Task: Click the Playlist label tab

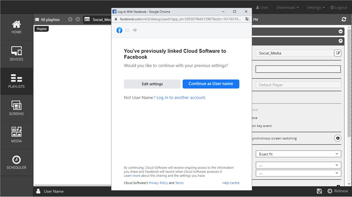Action: 42,29
